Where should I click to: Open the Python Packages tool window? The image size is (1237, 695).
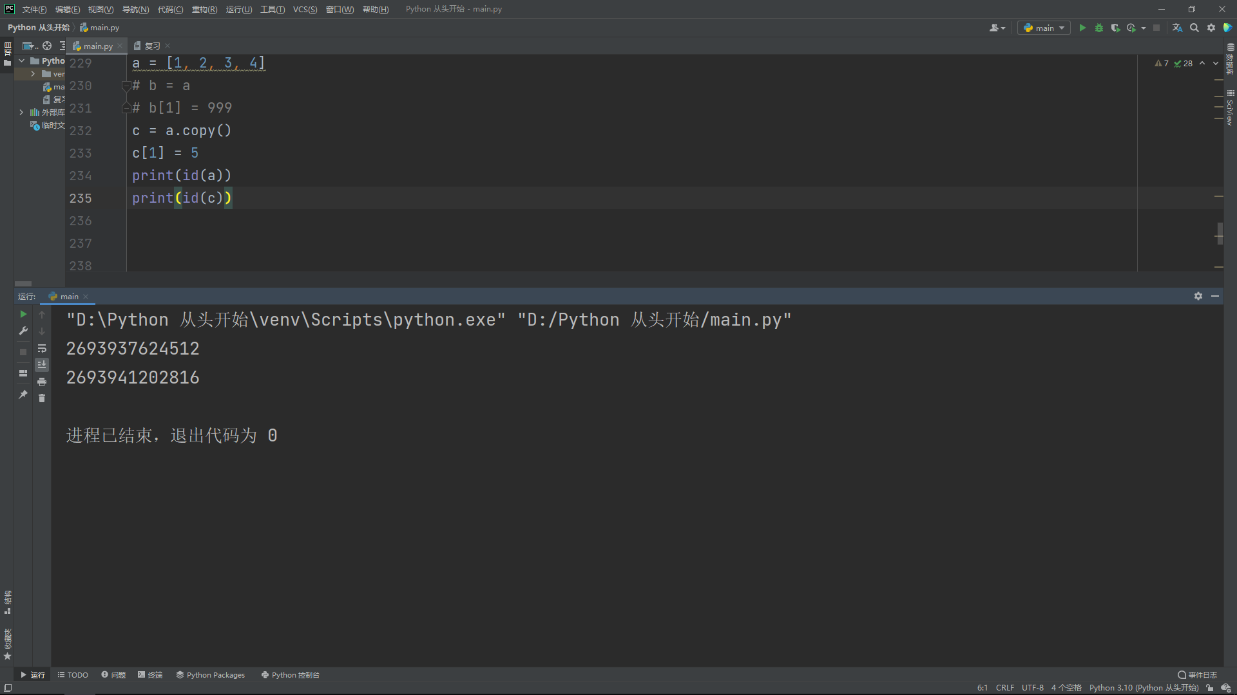tap(210, 675)
